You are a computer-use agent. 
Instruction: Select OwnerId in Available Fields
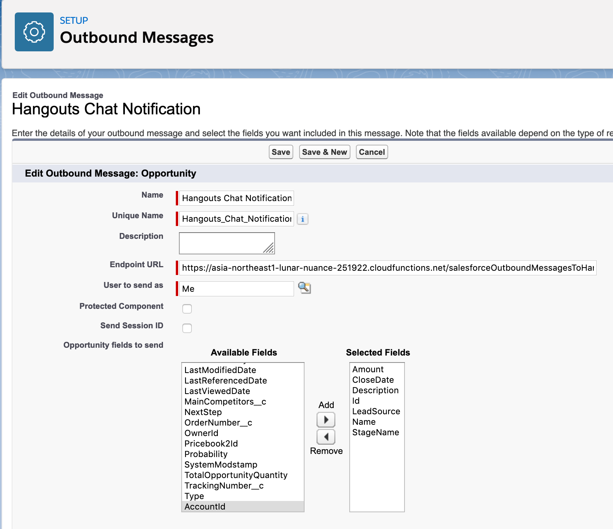243,433
